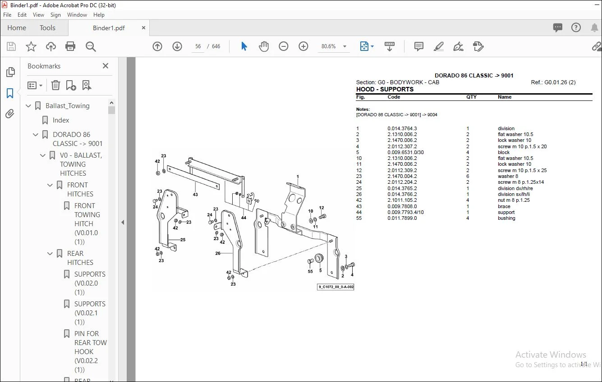Open the zoom level dropdown
Image resolution: width=602 pixels, height=382 pixels.
click(x=345, y=46)
